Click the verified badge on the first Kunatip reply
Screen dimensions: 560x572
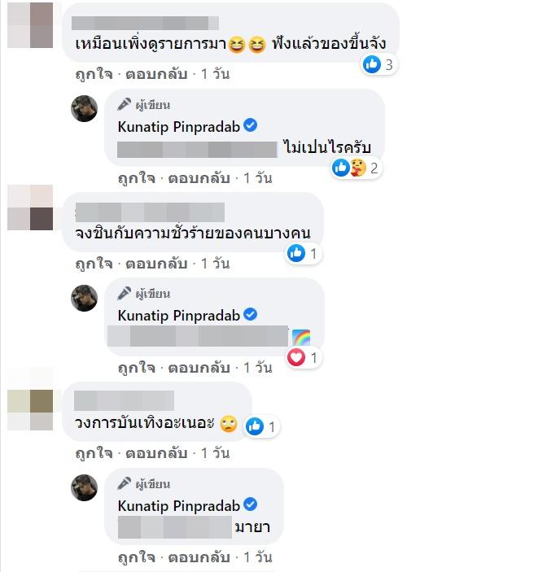tap(250, 125)
